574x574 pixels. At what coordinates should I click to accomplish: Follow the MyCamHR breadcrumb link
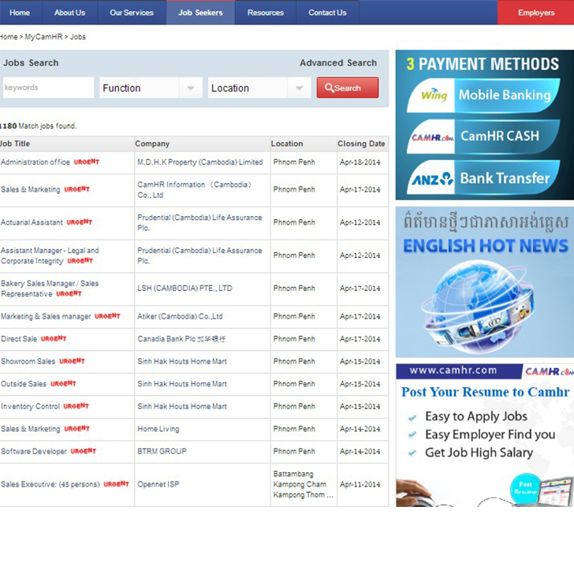pyautogui.click(x=44, y=37)
